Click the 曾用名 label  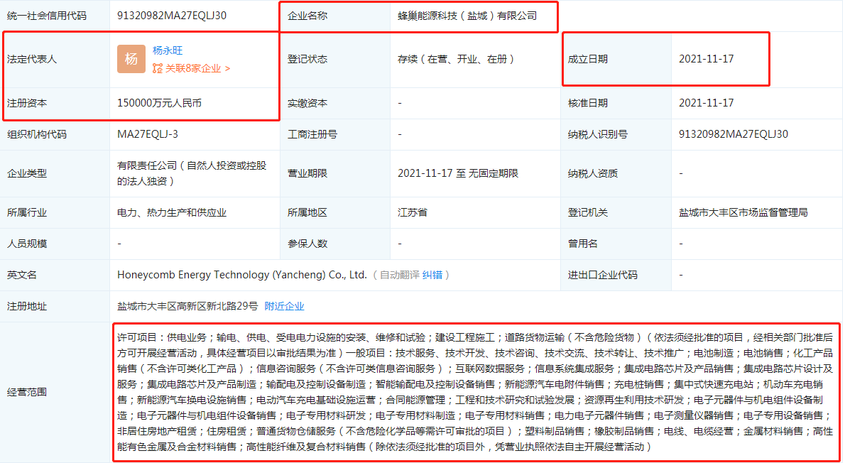click(582, 244)
